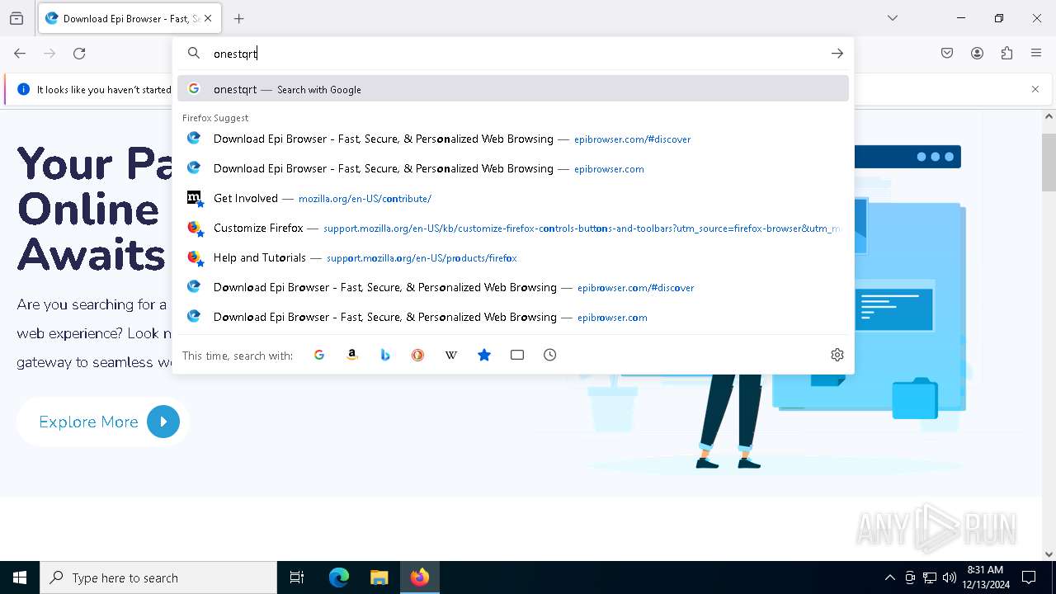This screenshot has width=1056, height=594.
Task: Go forward one page arrow
Action: coord(49,54)
